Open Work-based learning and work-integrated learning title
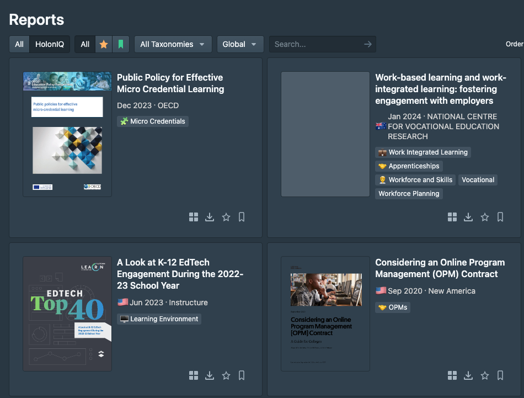 (441, 89)
